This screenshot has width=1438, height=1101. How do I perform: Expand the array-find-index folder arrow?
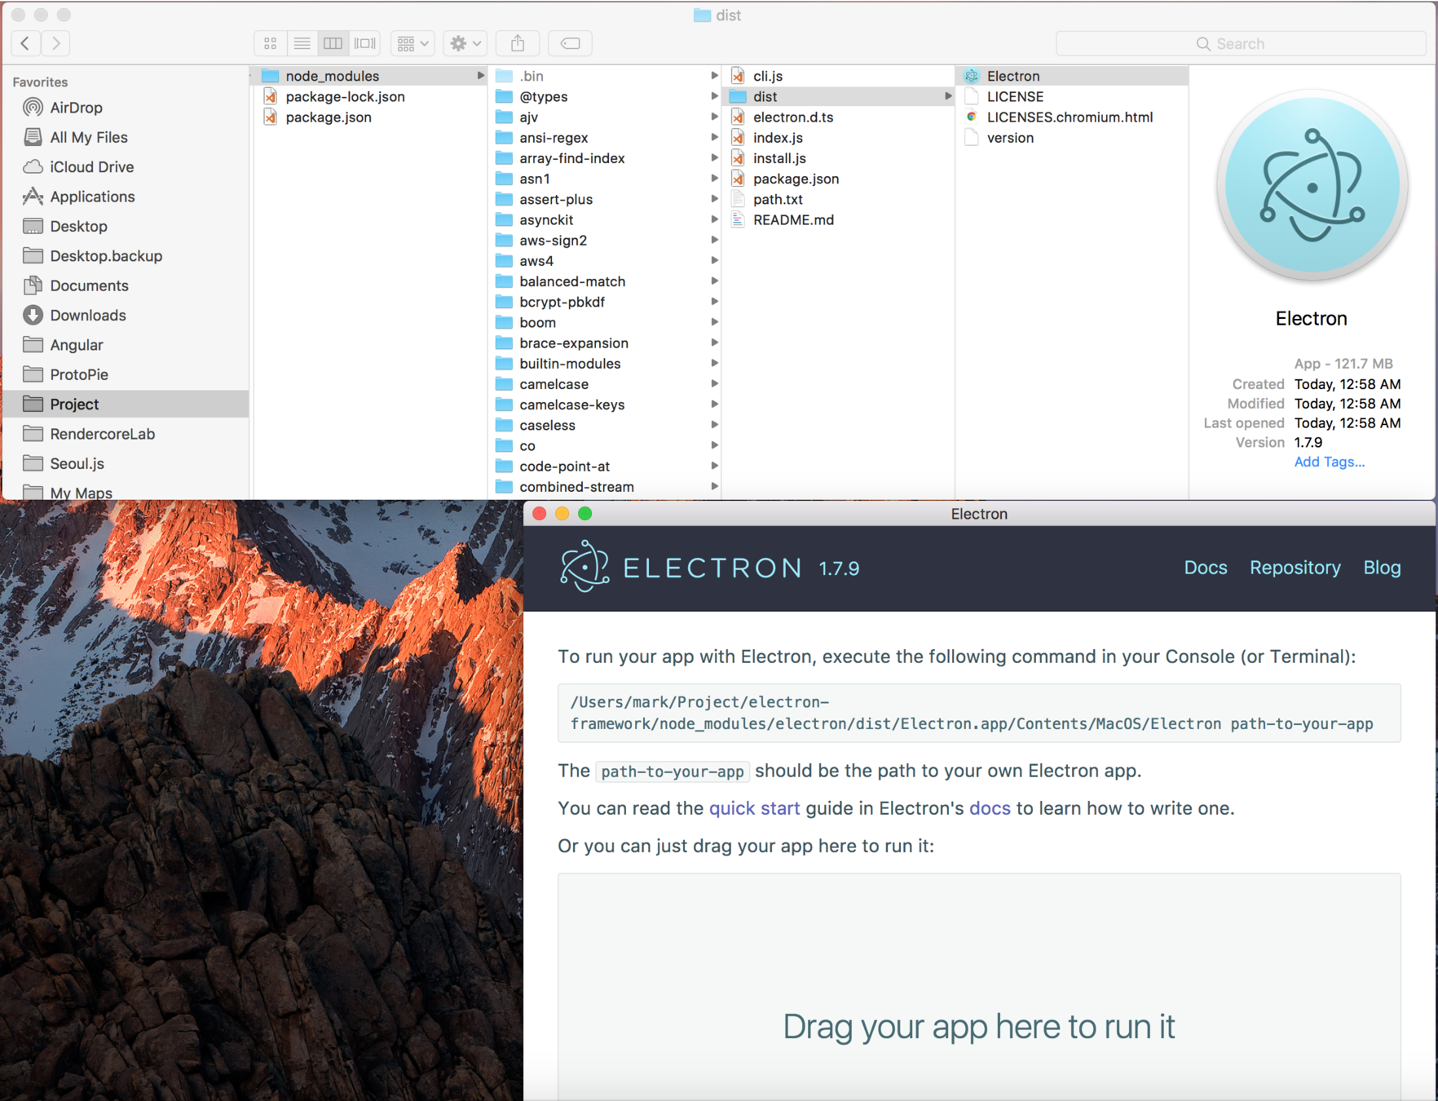(714, 158)
